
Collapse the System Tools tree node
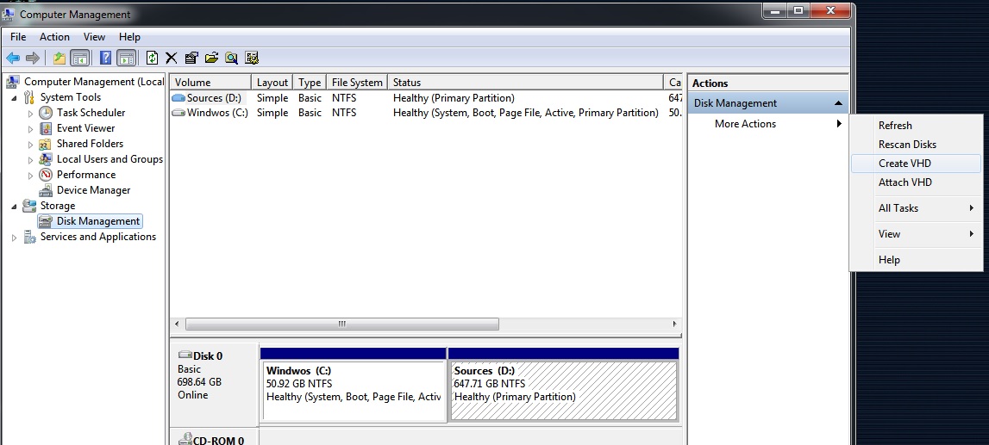pos(14,97)
